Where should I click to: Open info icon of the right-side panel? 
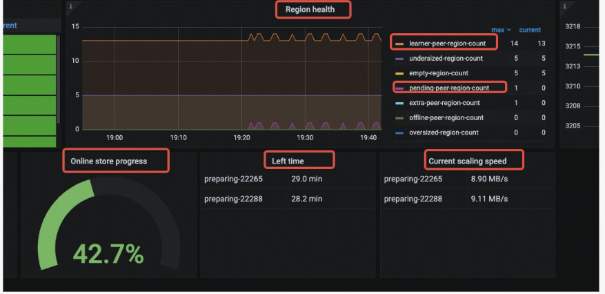(x=565, y=6)
